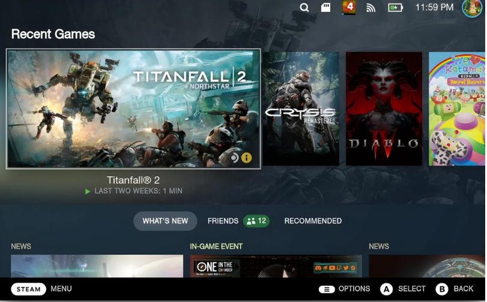Click the social links icons on event card
Image resolution: width=487 pixels, height=302 pixels.
[x=335, y=268]
